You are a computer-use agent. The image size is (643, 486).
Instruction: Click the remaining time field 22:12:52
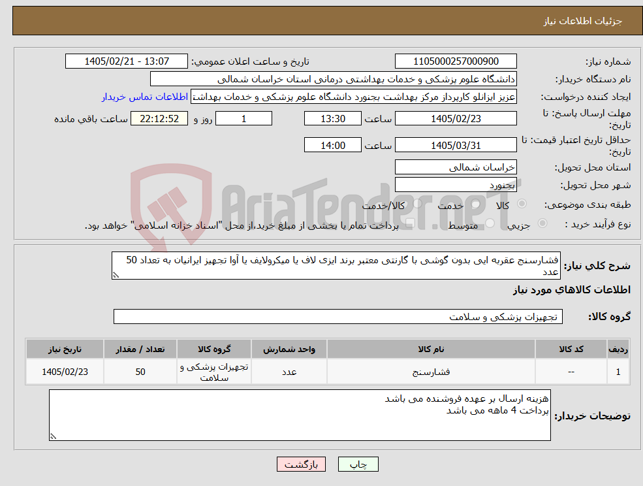pos(159,119)
